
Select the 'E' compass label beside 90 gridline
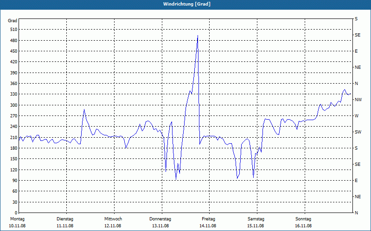pyautogui.click(x=356, y=181)
